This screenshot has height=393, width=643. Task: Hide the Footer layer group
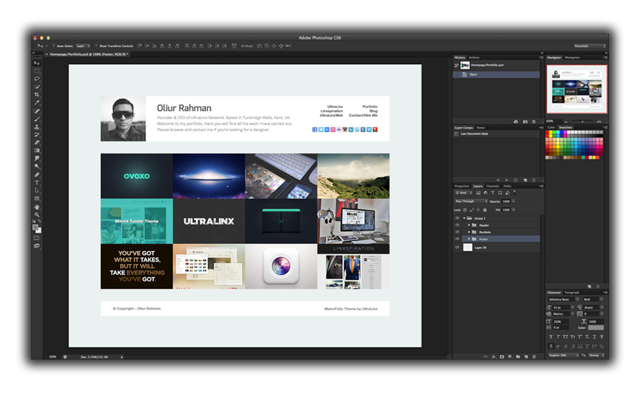pyautogui.click(x=458, y=239)
